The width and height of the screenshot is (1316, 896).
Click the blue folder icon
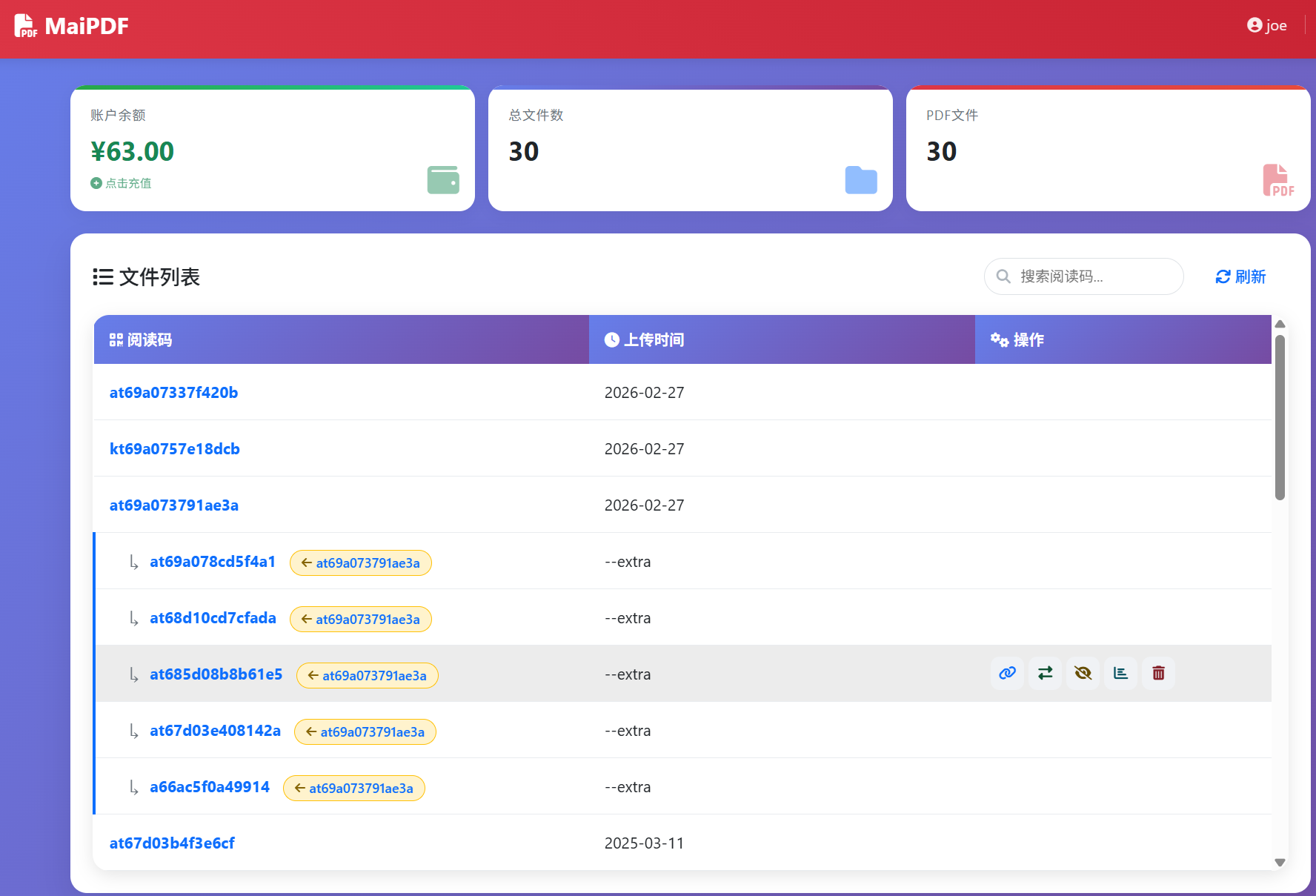(861, 180)
